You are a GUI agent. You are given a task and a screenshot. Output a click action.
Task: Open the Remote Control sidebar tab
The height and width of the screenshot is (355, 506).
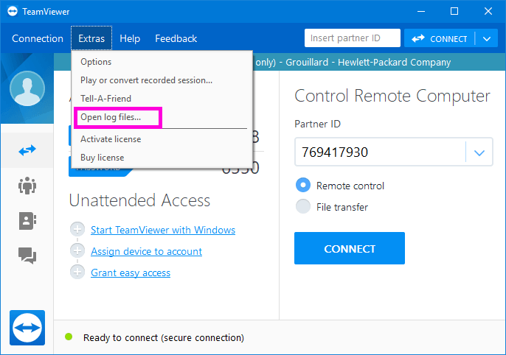click(x=27, y=150)
